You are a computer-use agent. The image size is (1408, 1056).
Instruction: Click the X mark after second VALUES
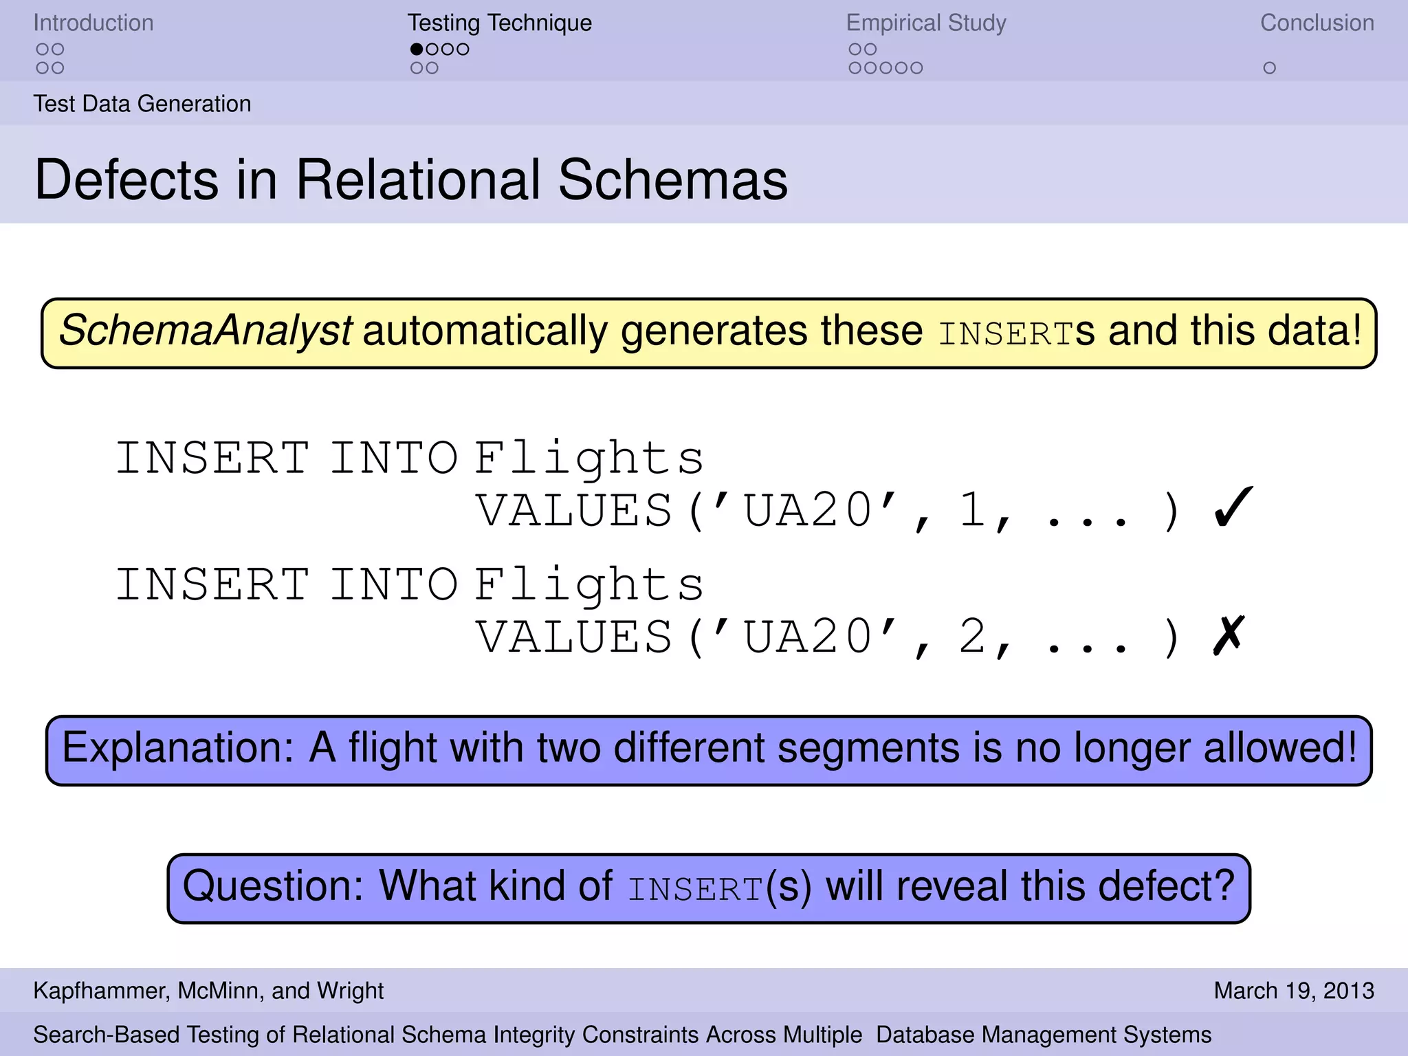click(x=1229, y=635)
